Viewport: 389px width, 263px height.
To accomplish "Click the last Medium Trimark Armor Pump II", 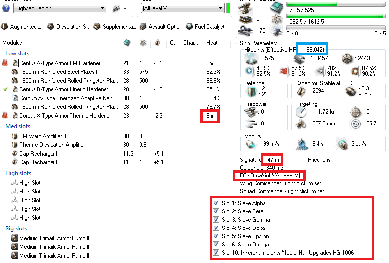I will (x=54, y=256).
